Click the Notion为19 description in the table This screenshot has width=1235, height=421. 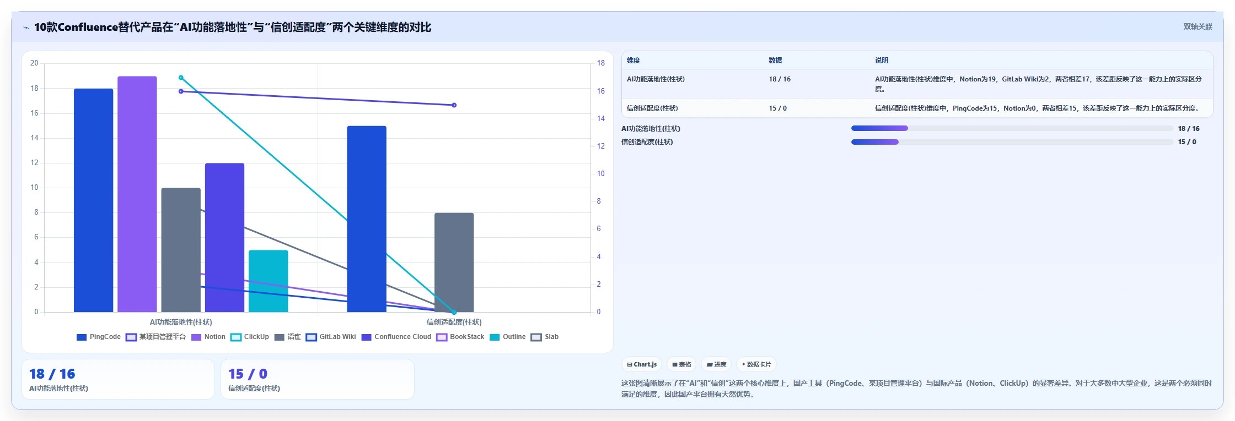[1039, 84]
